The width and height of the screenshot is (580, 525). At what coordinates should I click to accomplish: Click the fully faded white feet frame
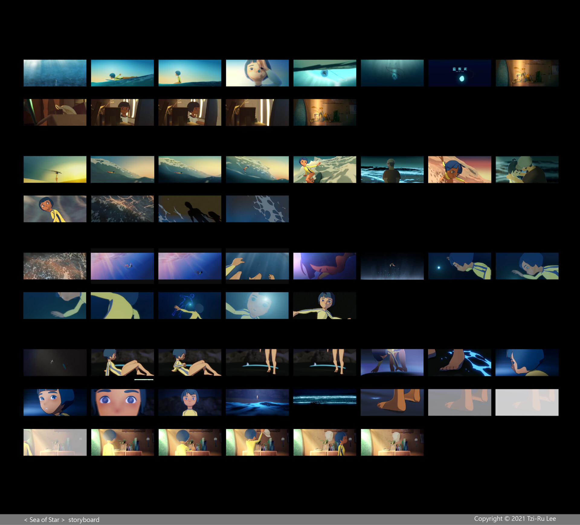pos(527,402)
